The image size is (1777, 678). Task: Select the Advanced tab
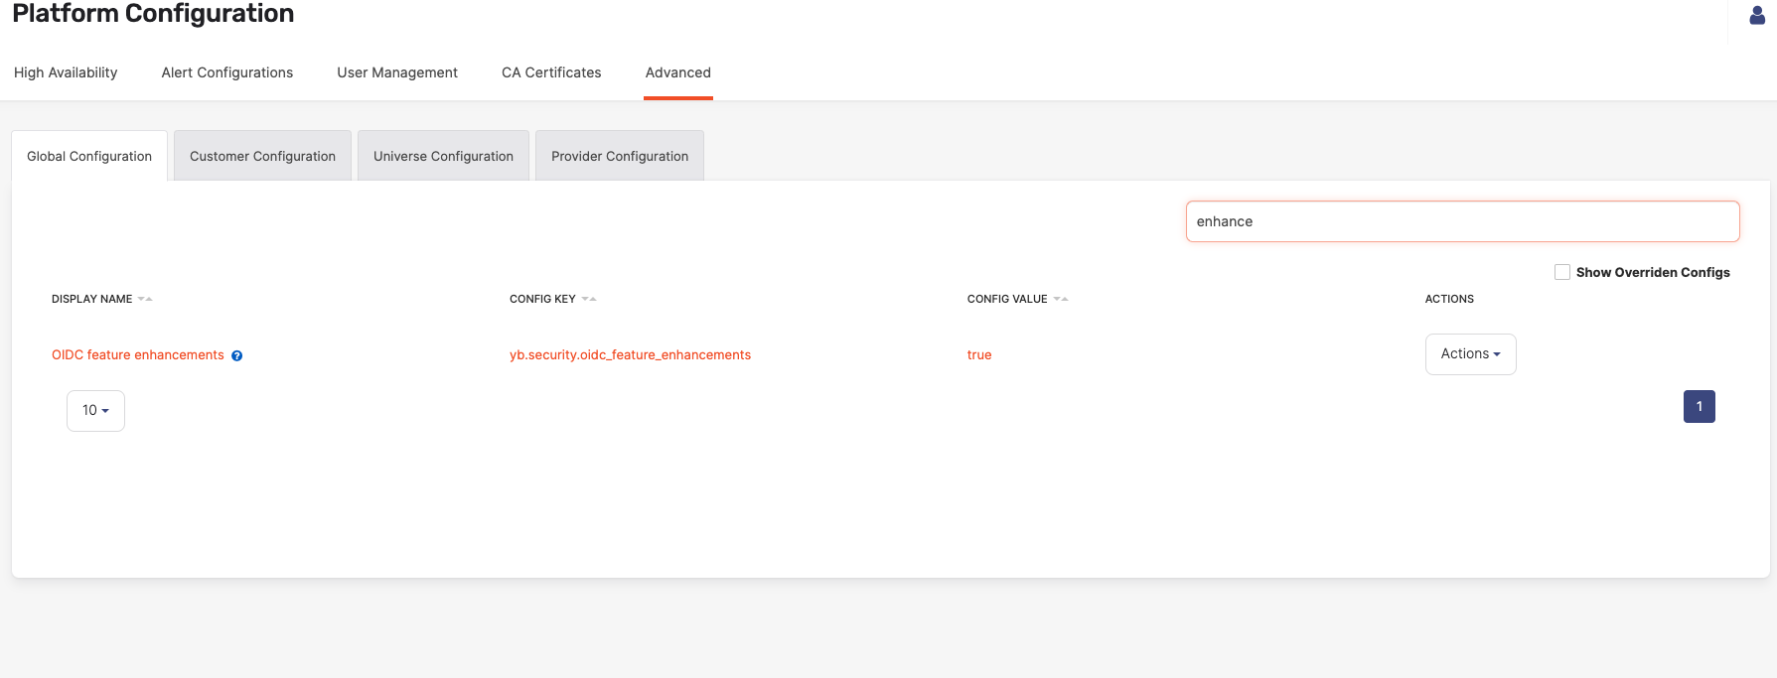pos(678,72)
